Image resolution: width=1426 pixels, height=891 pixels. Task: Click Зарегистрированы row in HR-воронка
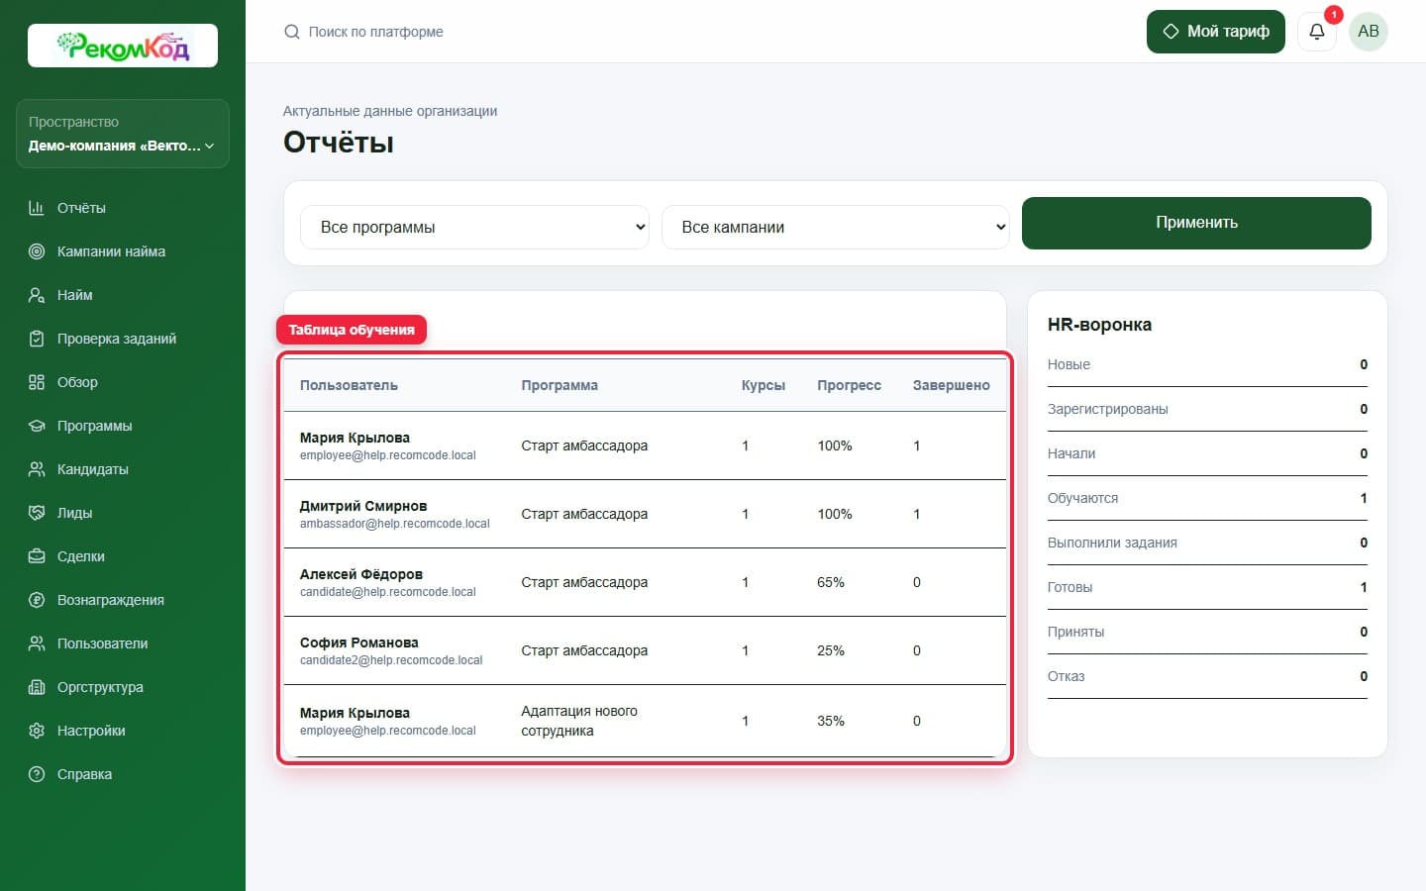pos(1207,409)
